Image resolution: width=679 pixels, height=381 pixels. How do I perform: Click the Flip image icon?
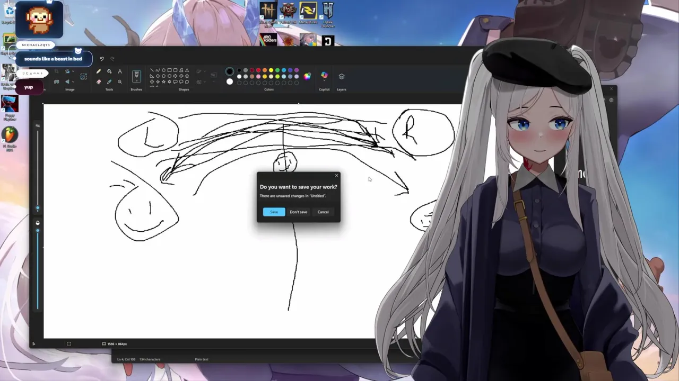click(67, 81)
